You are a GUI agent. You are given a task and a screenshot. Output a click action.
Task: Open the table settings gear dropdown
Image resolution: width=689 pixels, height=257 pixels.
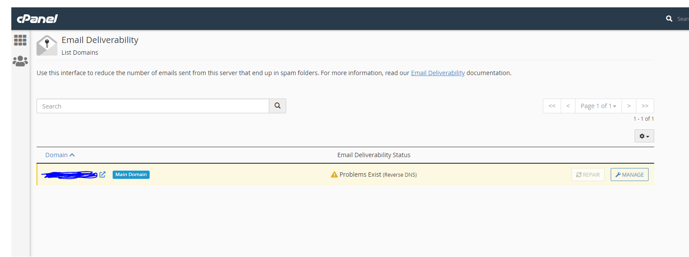coord(644,136)
